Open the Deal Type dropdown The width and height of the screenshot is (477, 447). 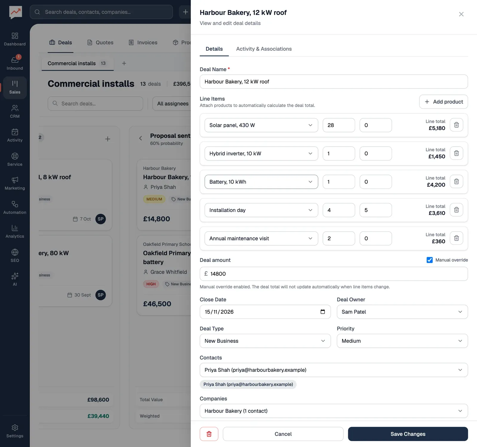click(265, 341)
